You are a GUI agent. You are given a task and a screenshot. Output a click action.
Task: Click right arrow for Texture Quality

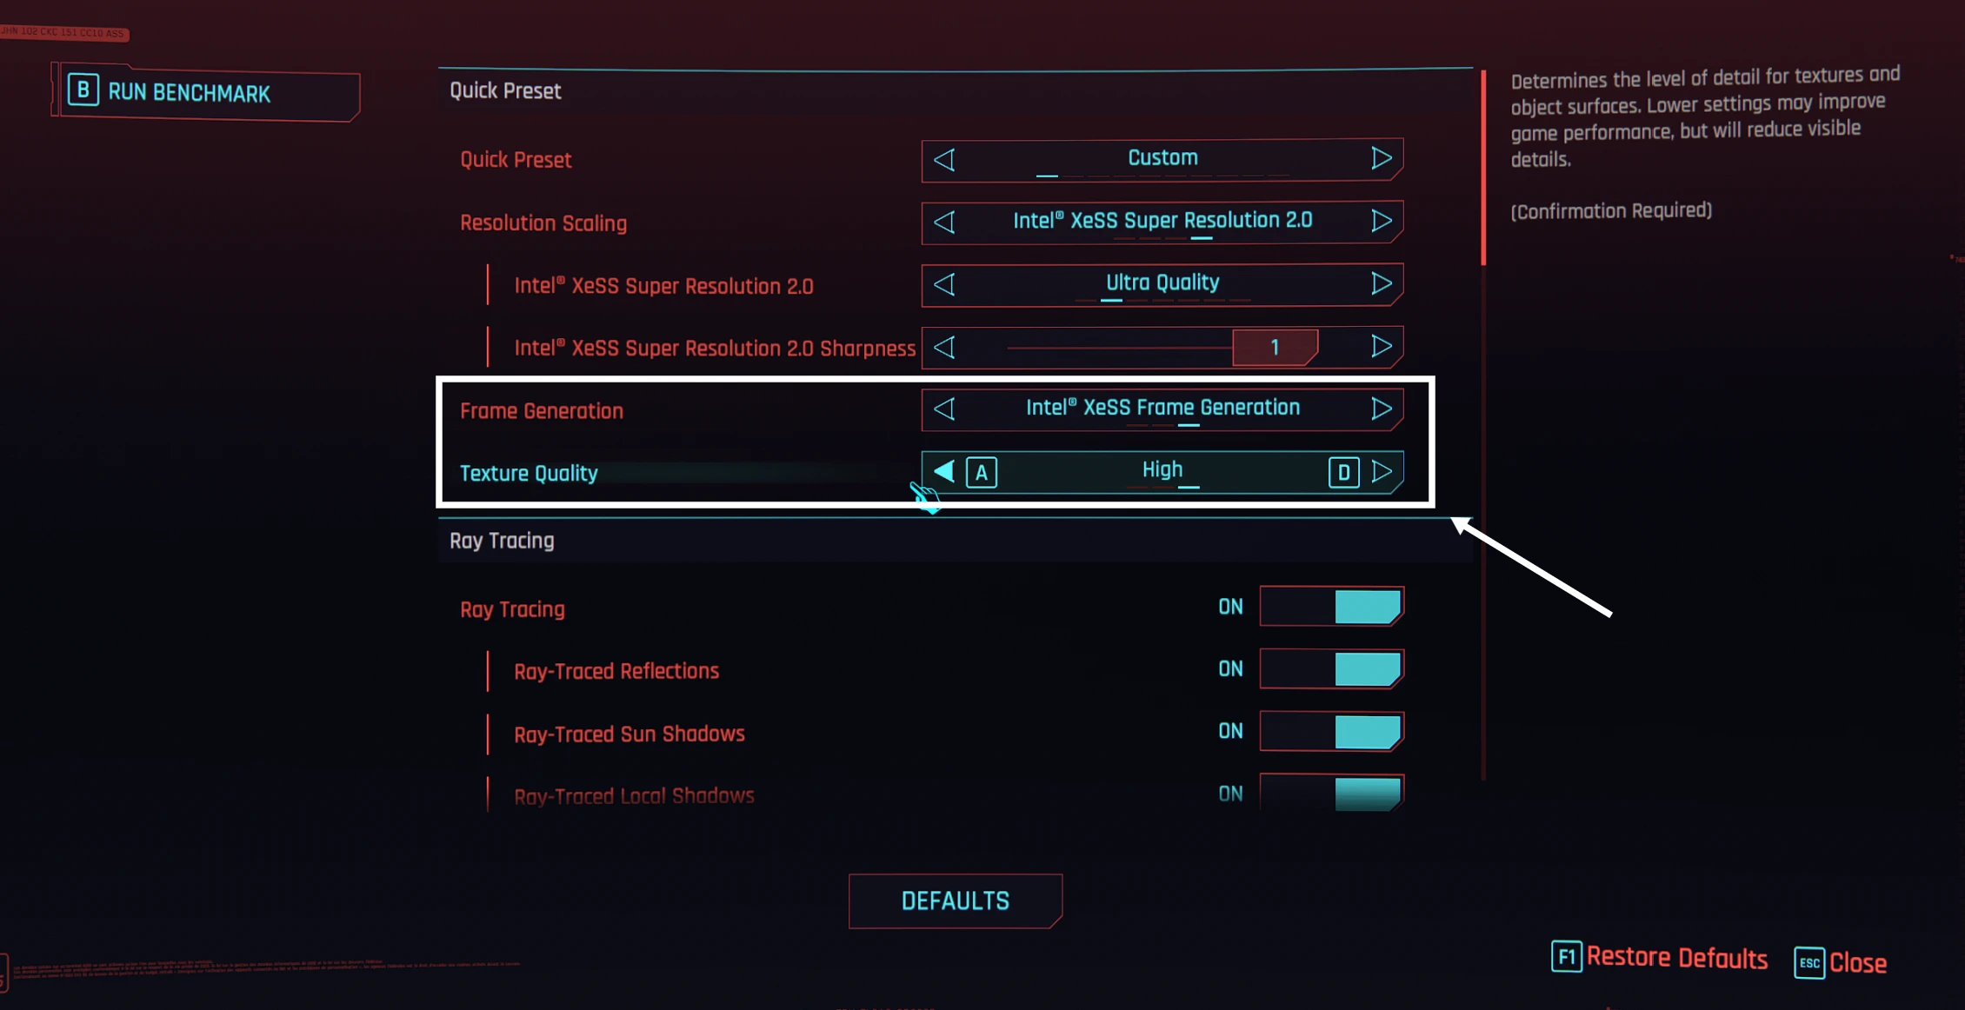tap(1381, 472)
